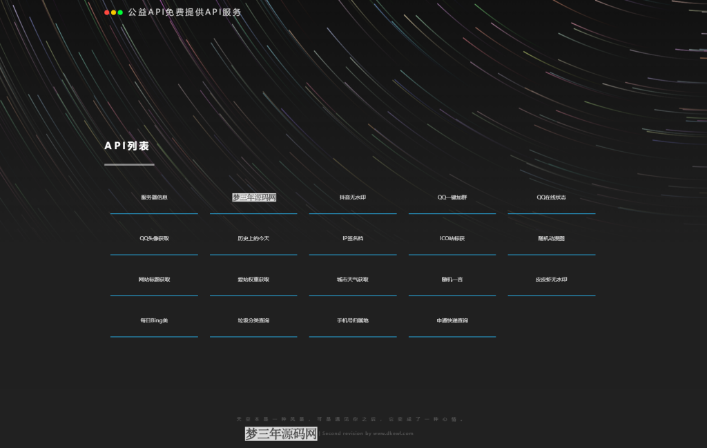The width and height of the screenshot is (707, 448).
Task: Open the 历史上的今天 API entry
Action: click(253, 237)
